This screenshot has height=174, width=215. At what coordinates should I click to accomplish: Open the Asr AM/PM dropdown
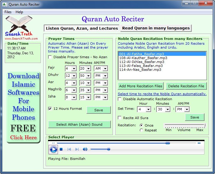tap(105, 83)
